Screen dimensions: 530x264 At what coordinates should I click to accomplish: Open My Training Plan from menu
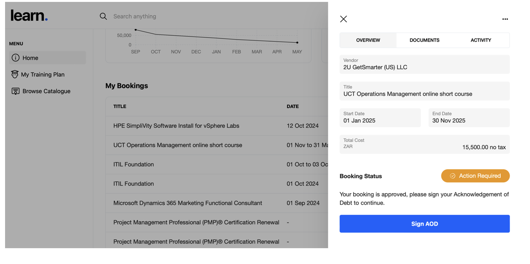point(43,74)
